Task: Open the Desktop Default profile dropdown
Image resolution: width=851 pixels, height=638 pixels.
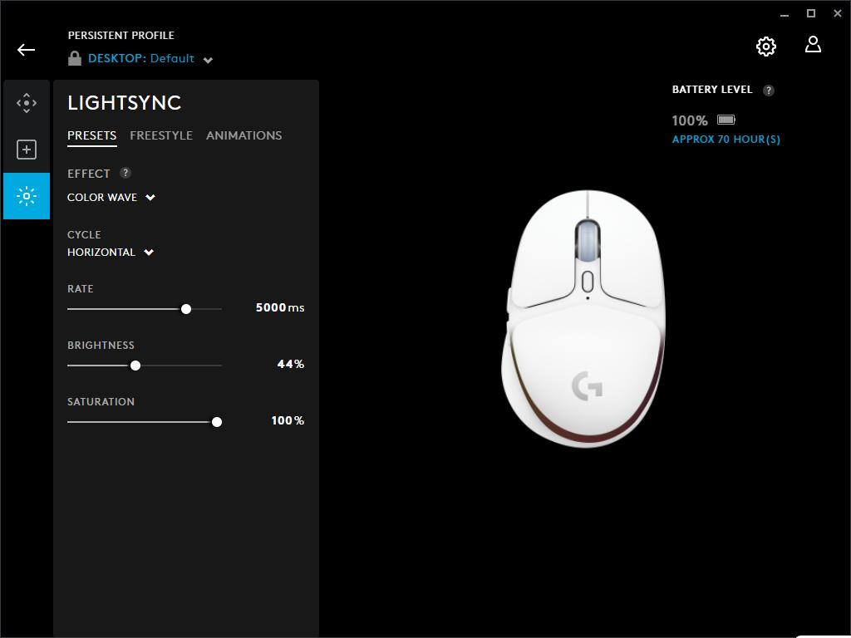Action: [x=208, y=60]
